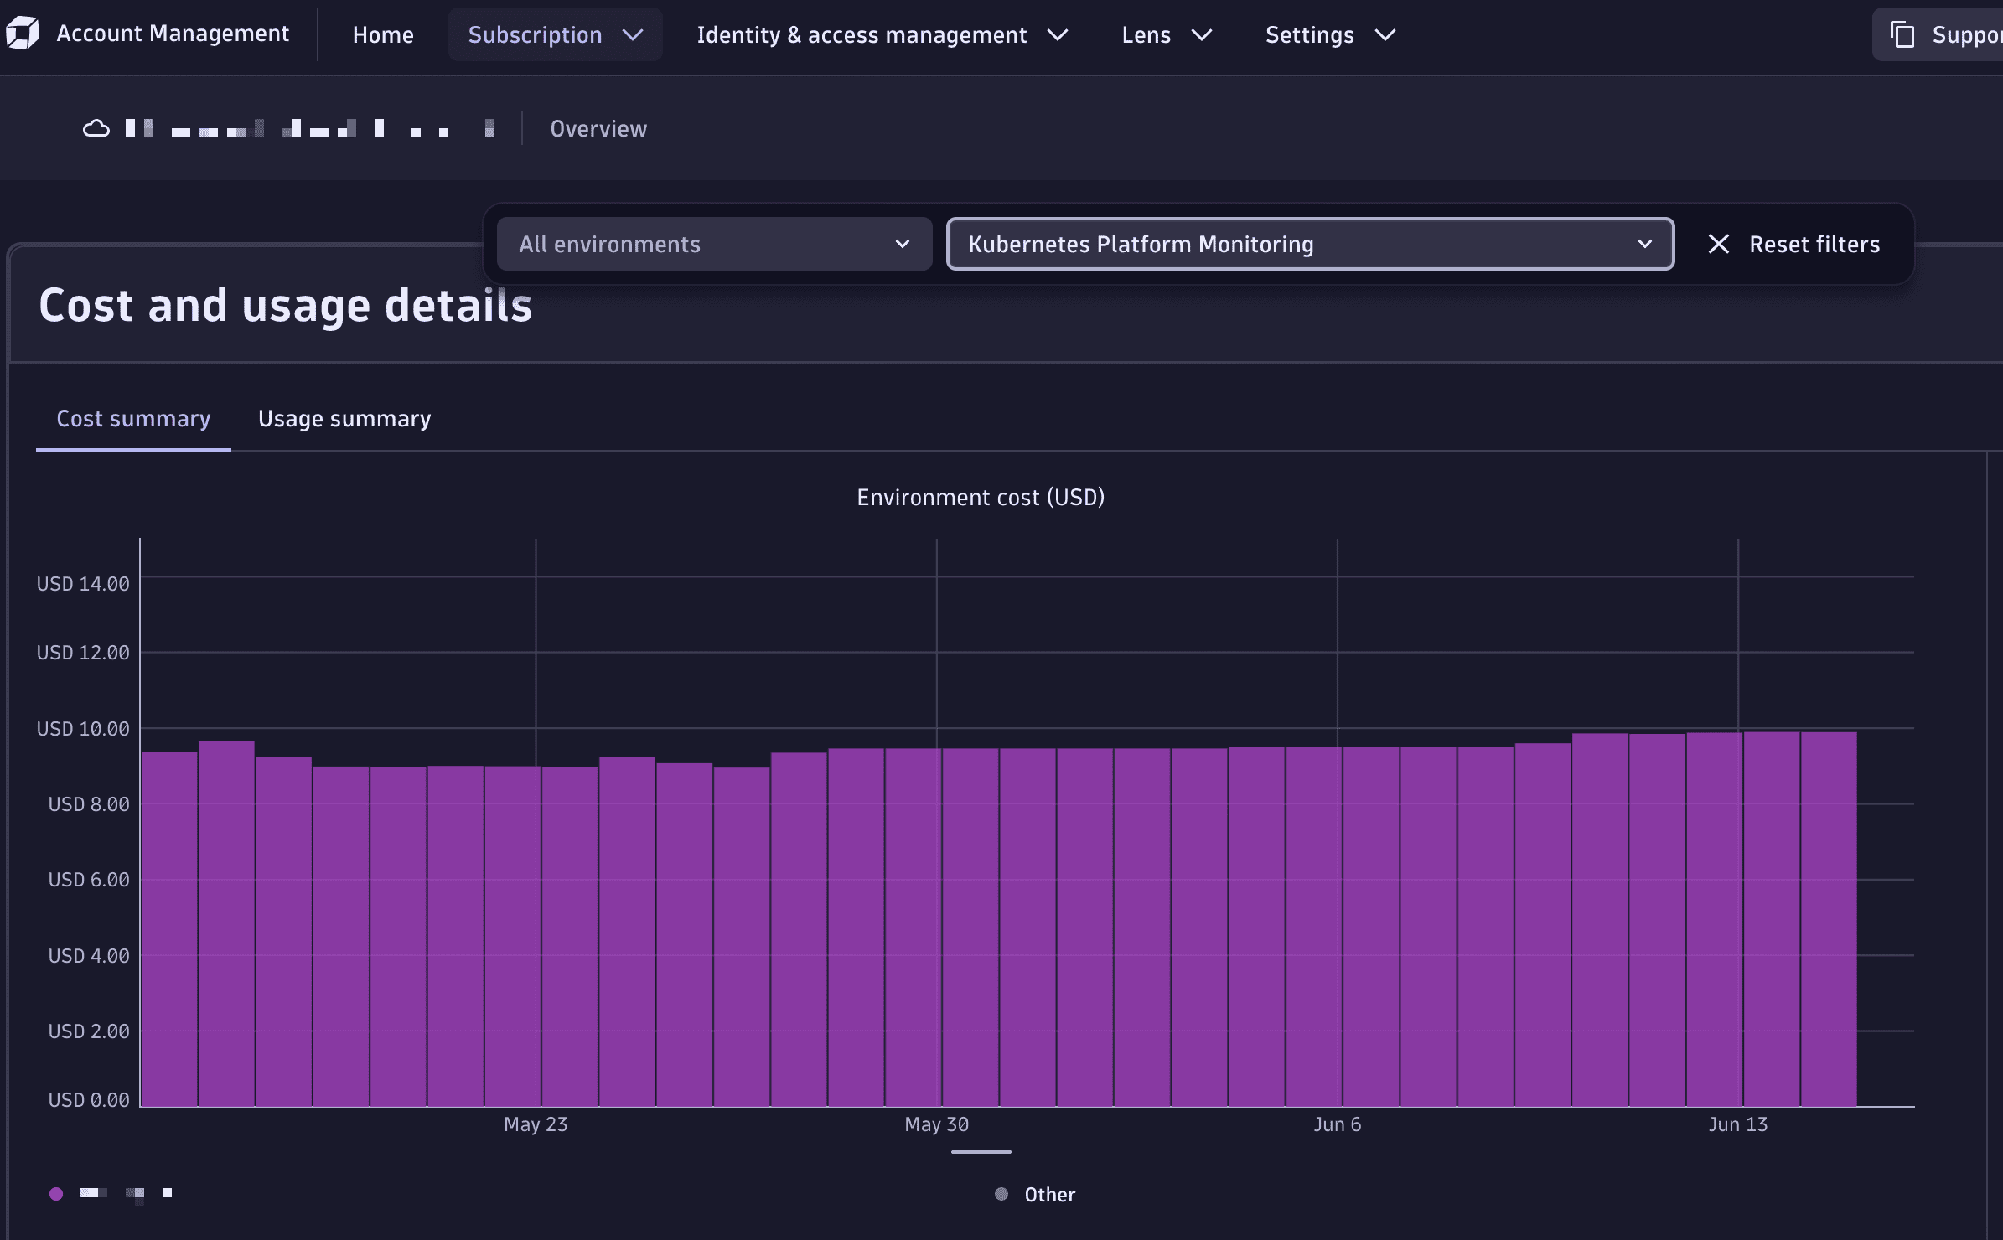
Task: Open the Overview breadcrumb link
Action: pyautogui.click(x=598, y=128)
